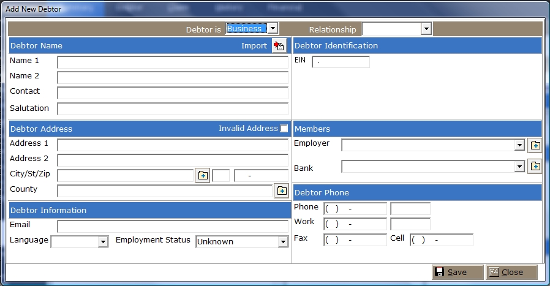Viewport: 550px width, 286px height.
Task: Expand the Language dropdown
Action: tap(103, 242)
